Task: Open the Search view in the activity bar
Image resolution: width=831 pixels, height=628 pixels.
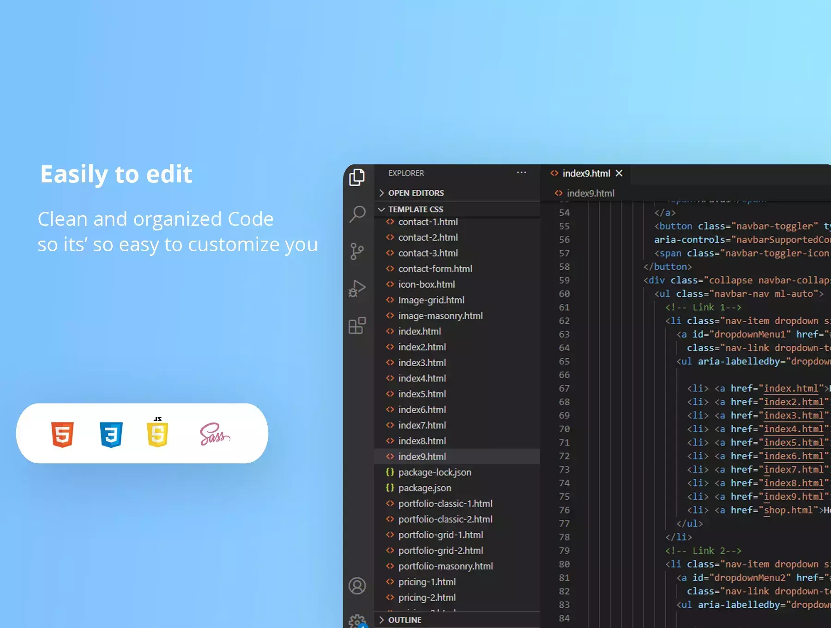Action: tap(357, 214)
